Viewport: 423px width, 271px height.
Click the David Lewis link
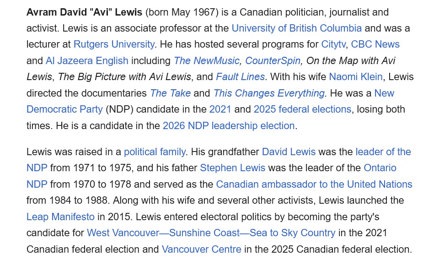point(289,152)
